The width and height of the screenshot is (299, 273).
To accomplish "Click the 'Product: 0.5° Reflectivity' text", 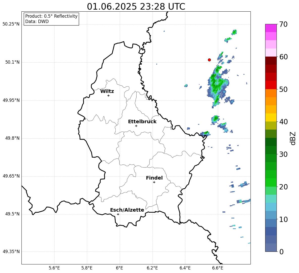I will [51, 16].
